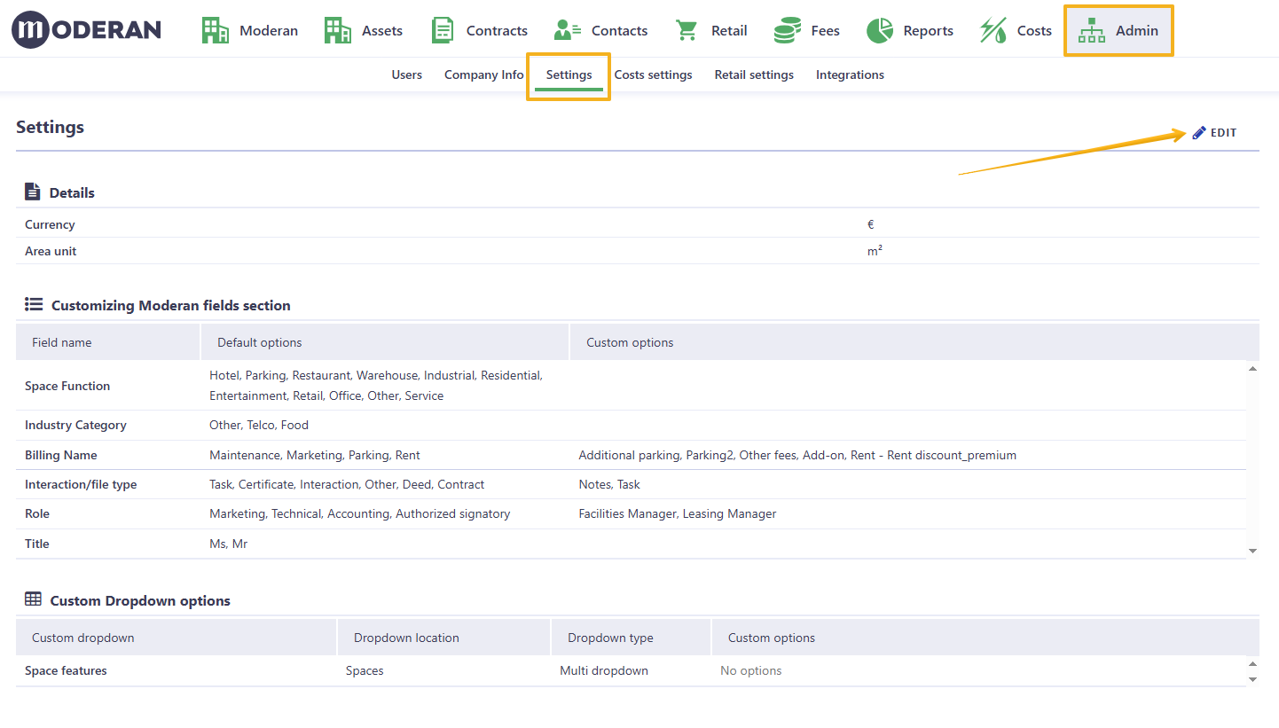Click the m² area unit value

tap(875, 251)
